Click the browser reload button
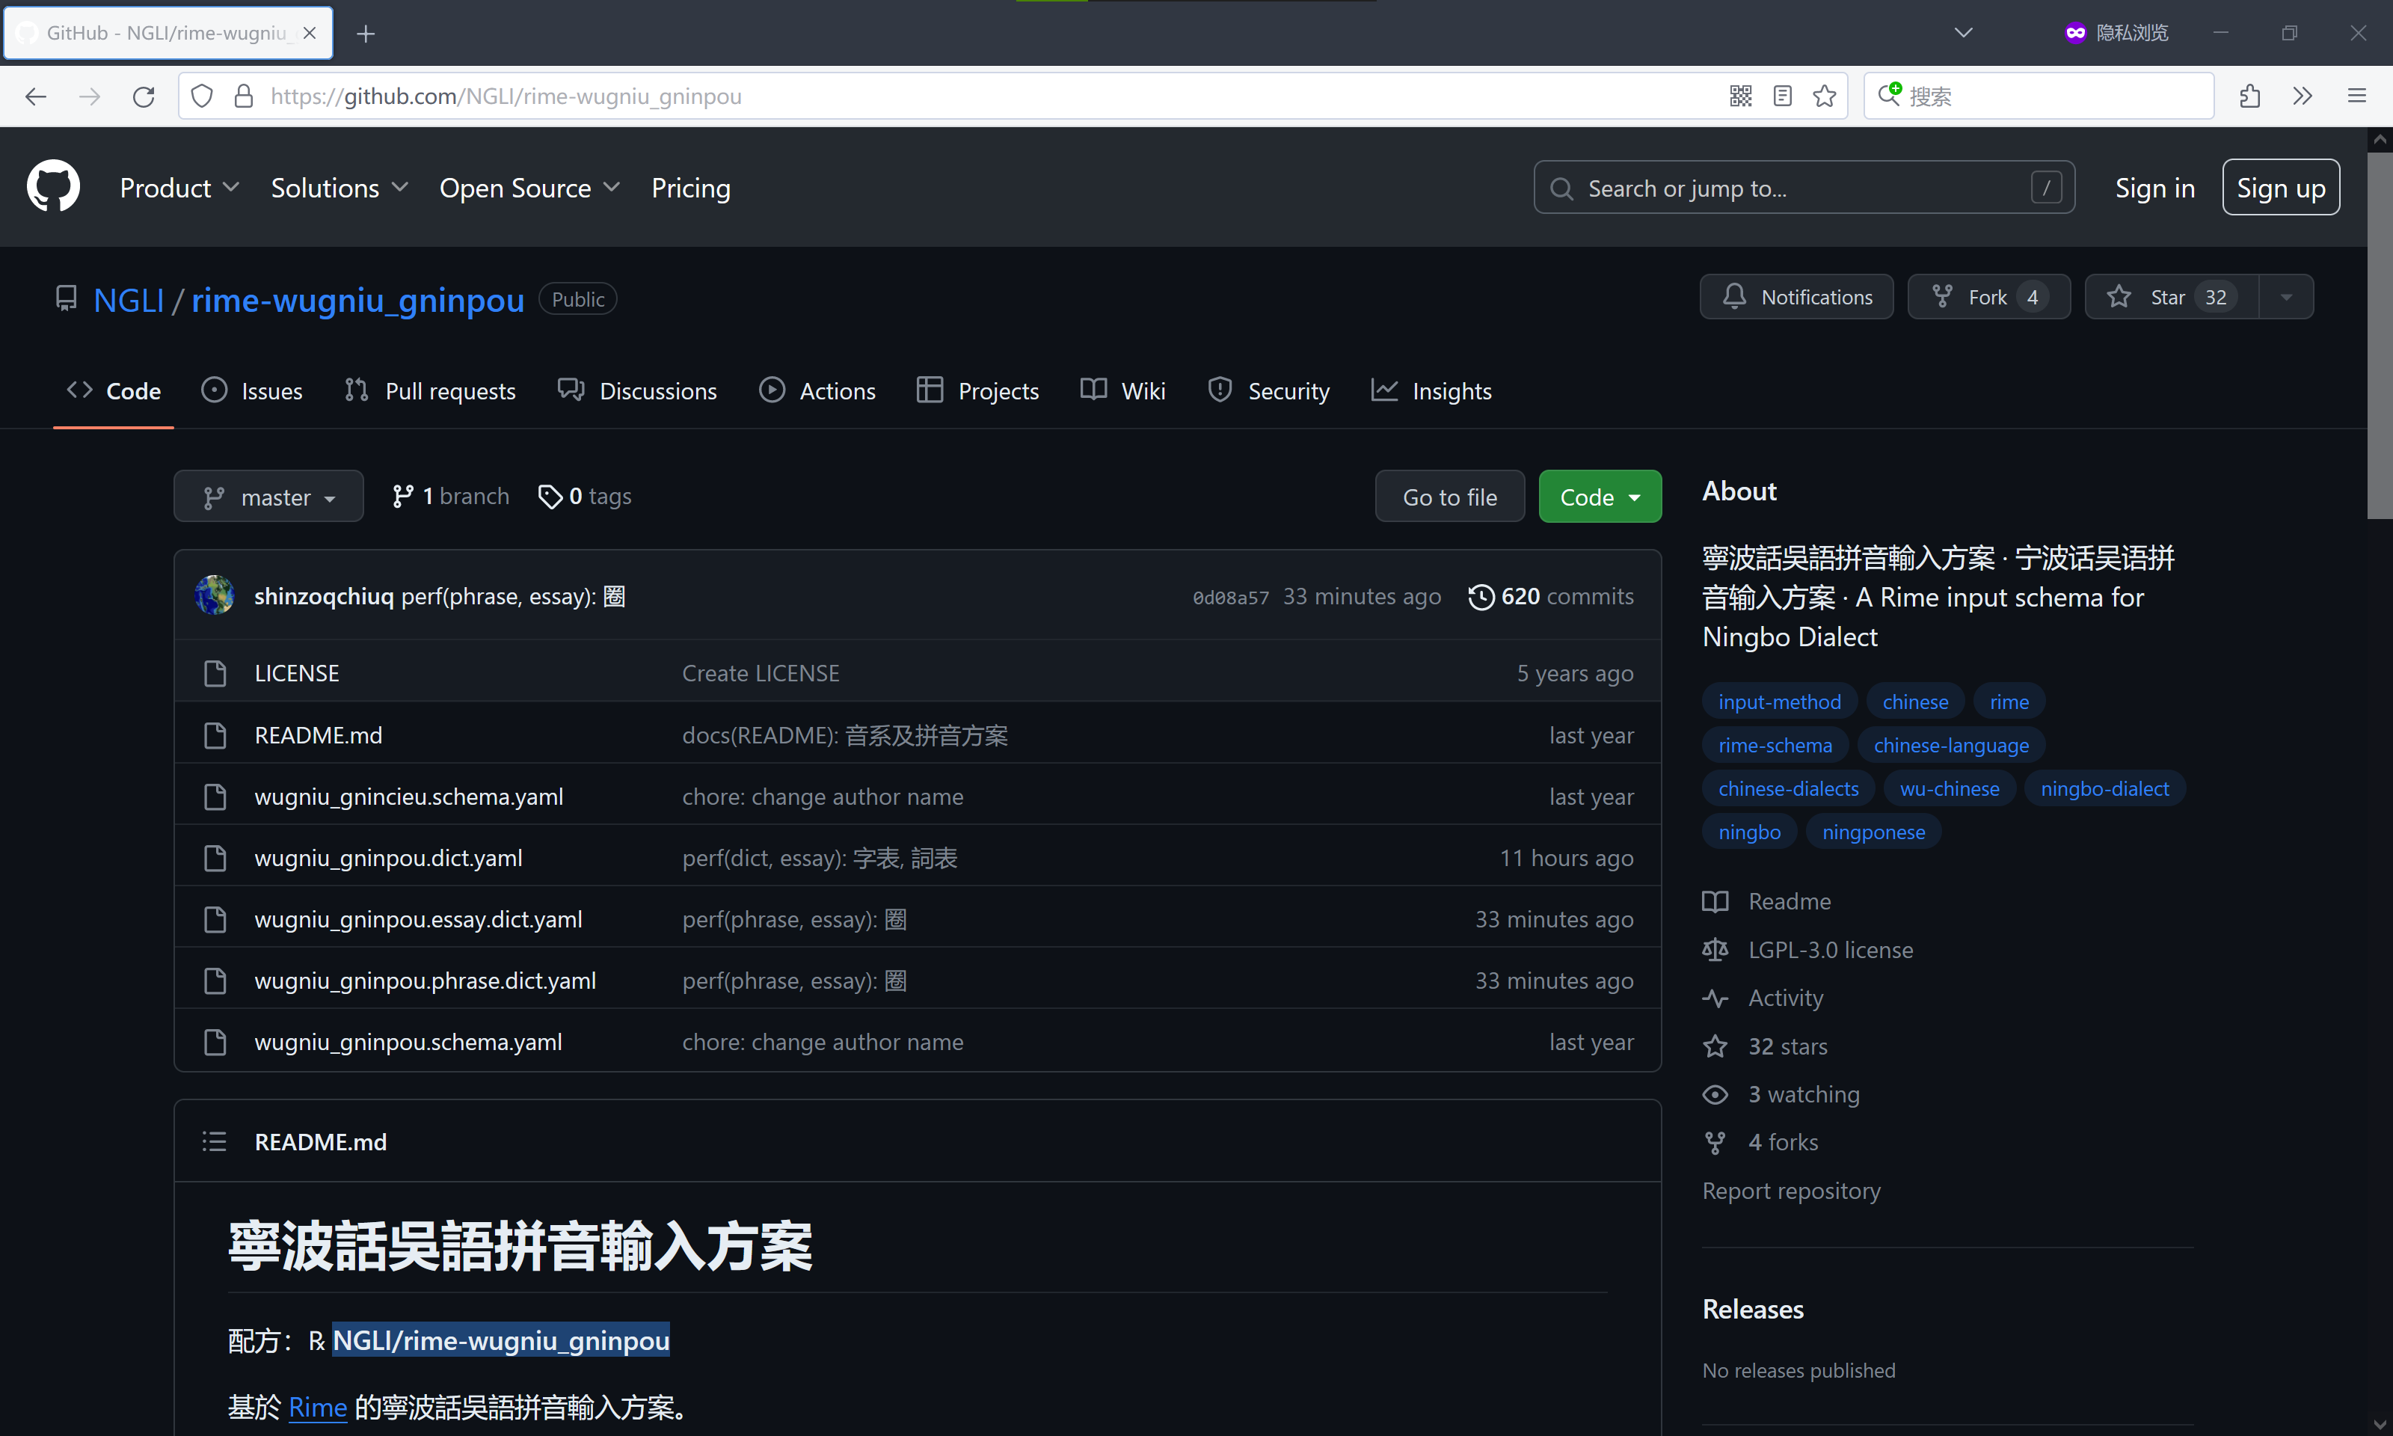 143,96
